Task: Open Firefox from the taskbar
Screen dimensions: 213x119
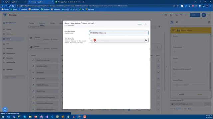Action: point(36,117)
